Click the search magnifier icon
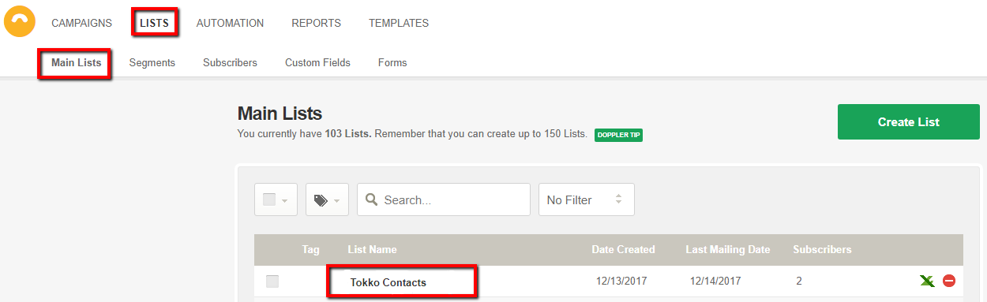This screenshot has height=302, width=987. point(371,200)
